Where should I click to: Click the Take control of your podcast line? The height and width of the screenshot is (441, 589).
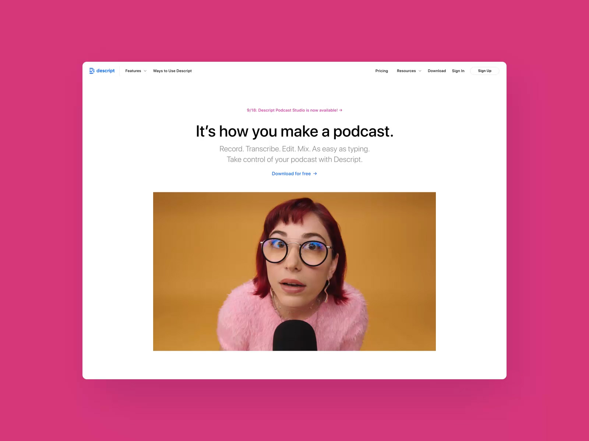coord(294,159)
